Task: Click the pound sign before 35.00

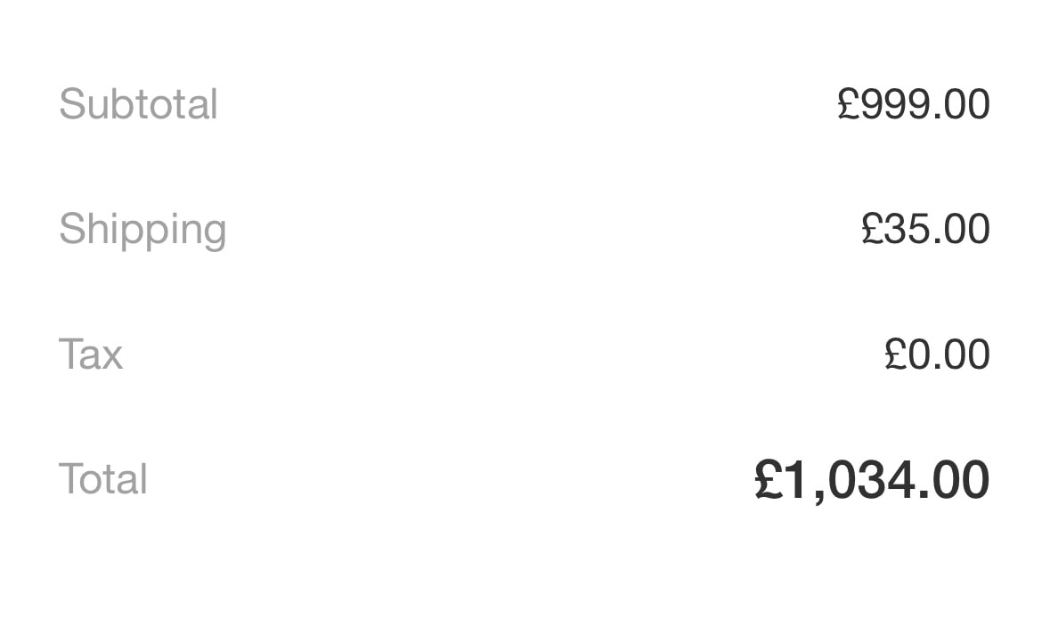Action: click(872, 229)
